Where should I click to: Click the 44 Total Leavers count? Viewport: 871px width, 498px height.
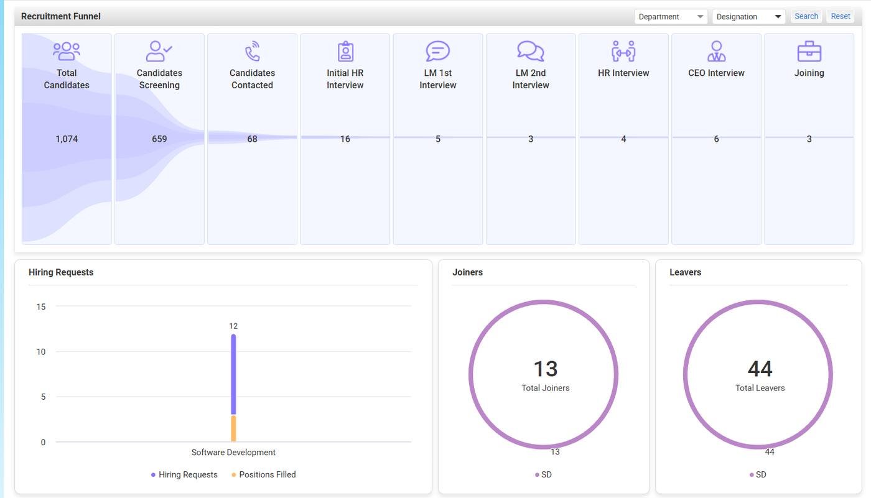click(760, 369)
